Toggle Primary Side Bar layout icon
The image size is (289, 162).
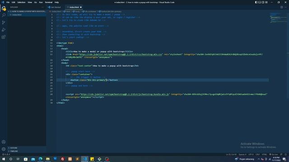click(256, 2)
